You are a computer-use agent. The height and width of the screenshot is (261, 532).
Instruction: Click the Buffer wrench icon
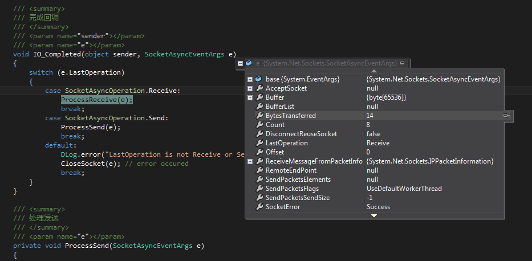[x=259, y=97]
